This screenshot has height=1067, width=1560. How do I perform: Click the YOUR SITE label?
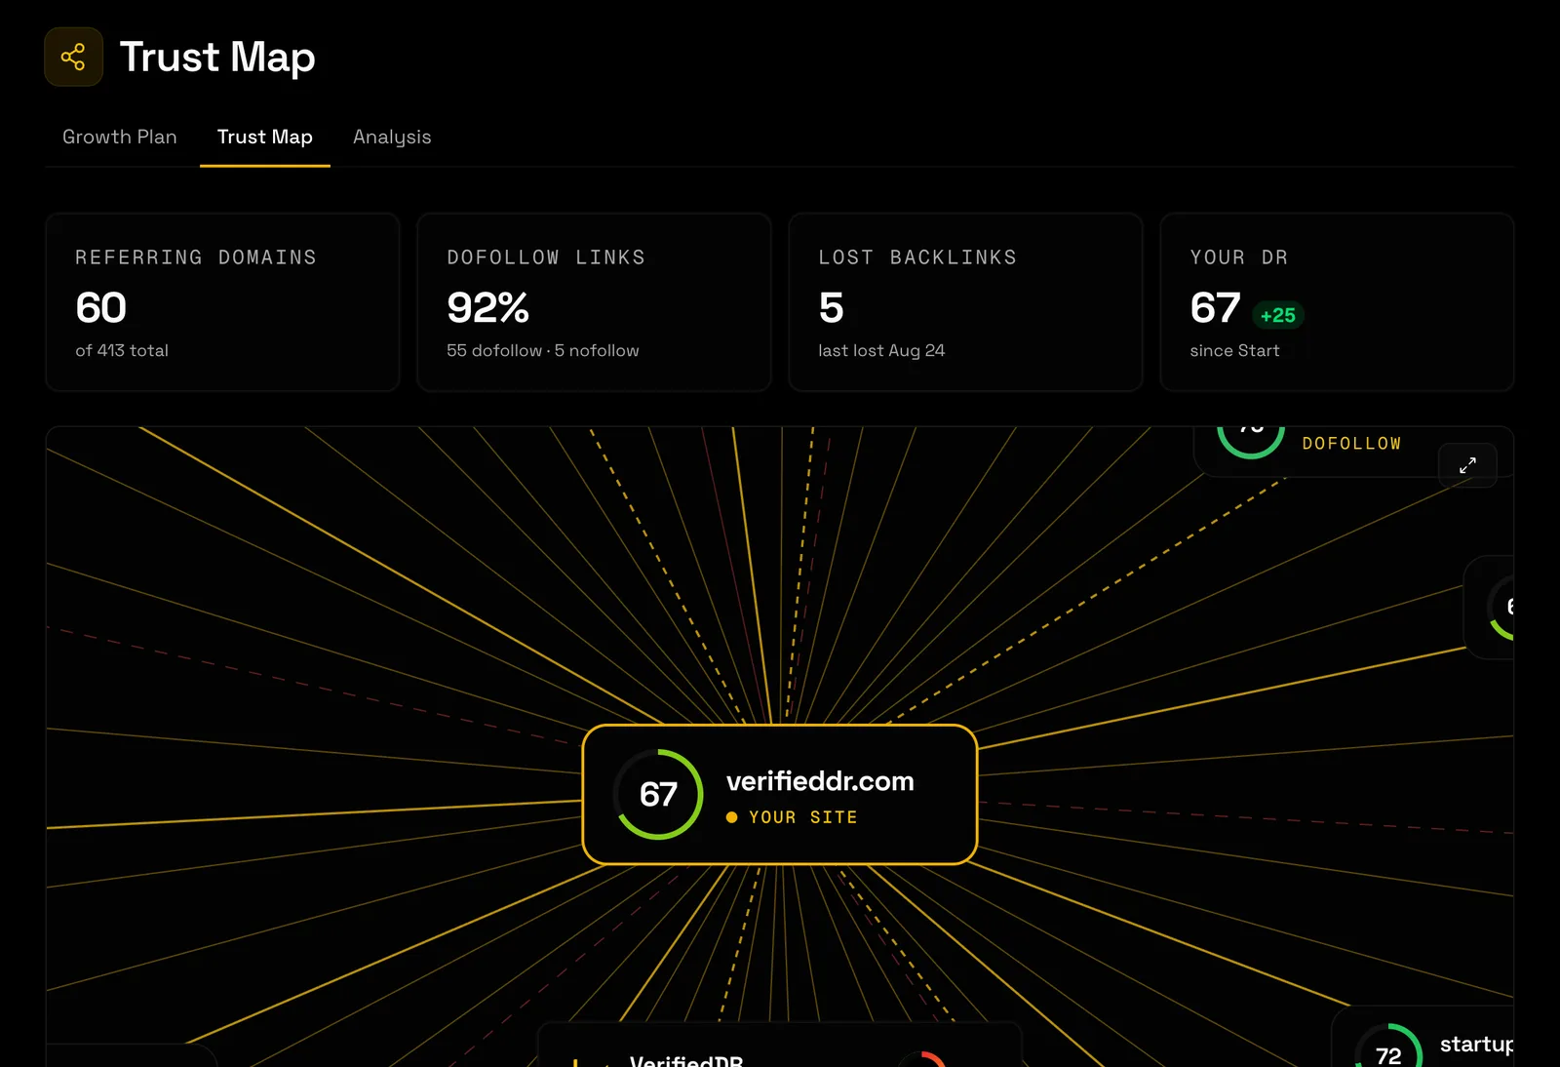(802, 817)
